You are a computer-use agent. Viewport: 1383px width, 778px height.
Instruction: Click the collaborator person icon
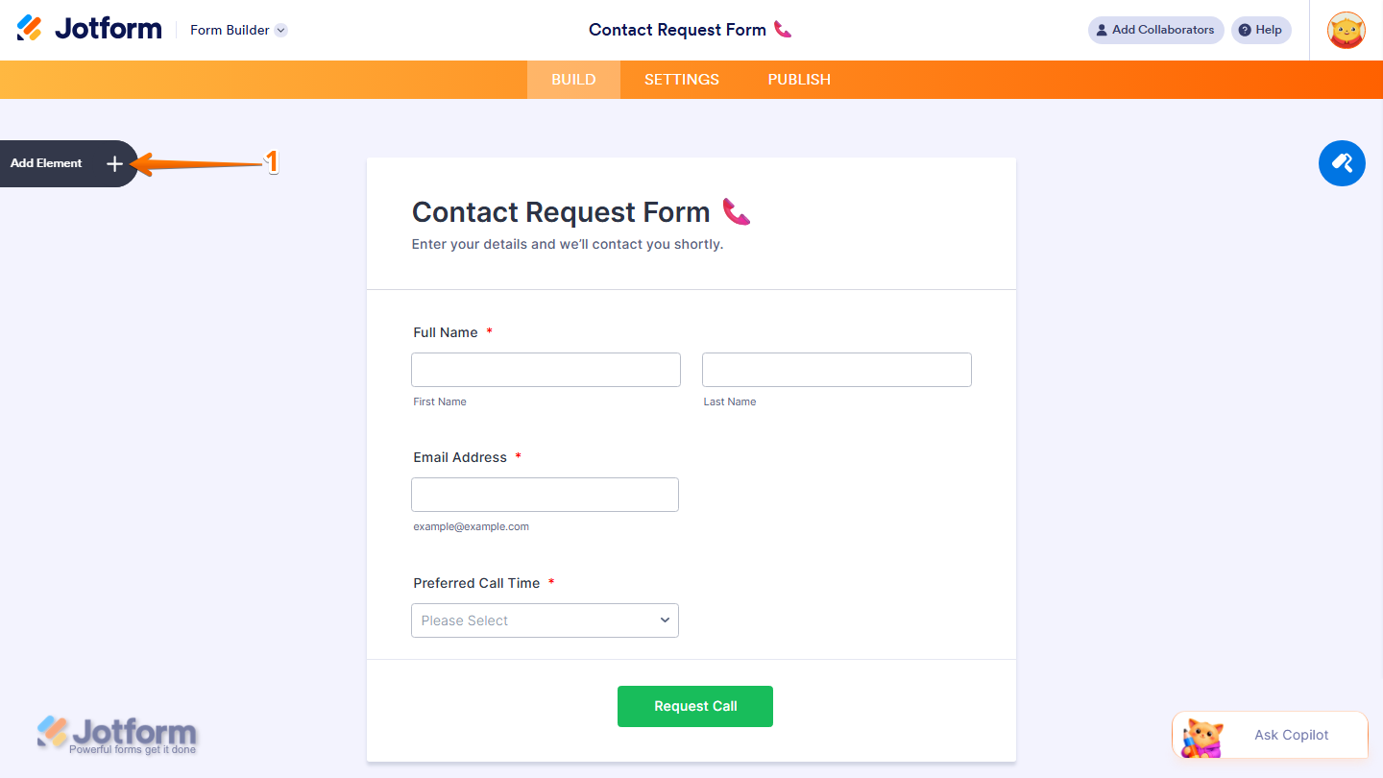point(1101,30)
